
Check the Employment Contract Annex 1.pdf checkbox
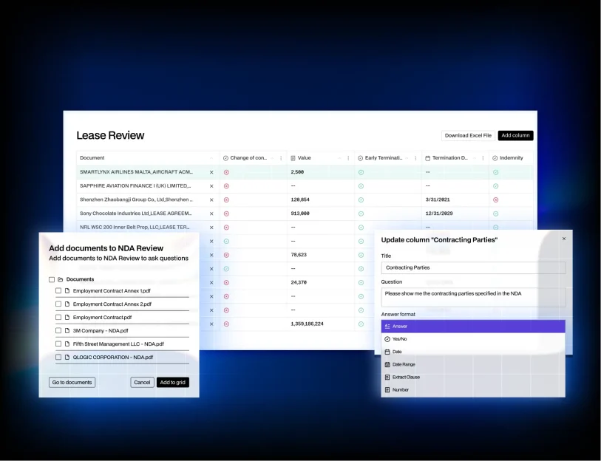point(58,291)
